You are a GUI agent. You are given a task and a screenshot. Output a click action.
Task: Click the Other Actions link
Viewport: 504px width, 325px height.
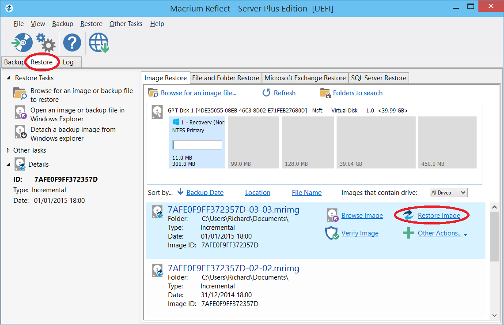440,233
